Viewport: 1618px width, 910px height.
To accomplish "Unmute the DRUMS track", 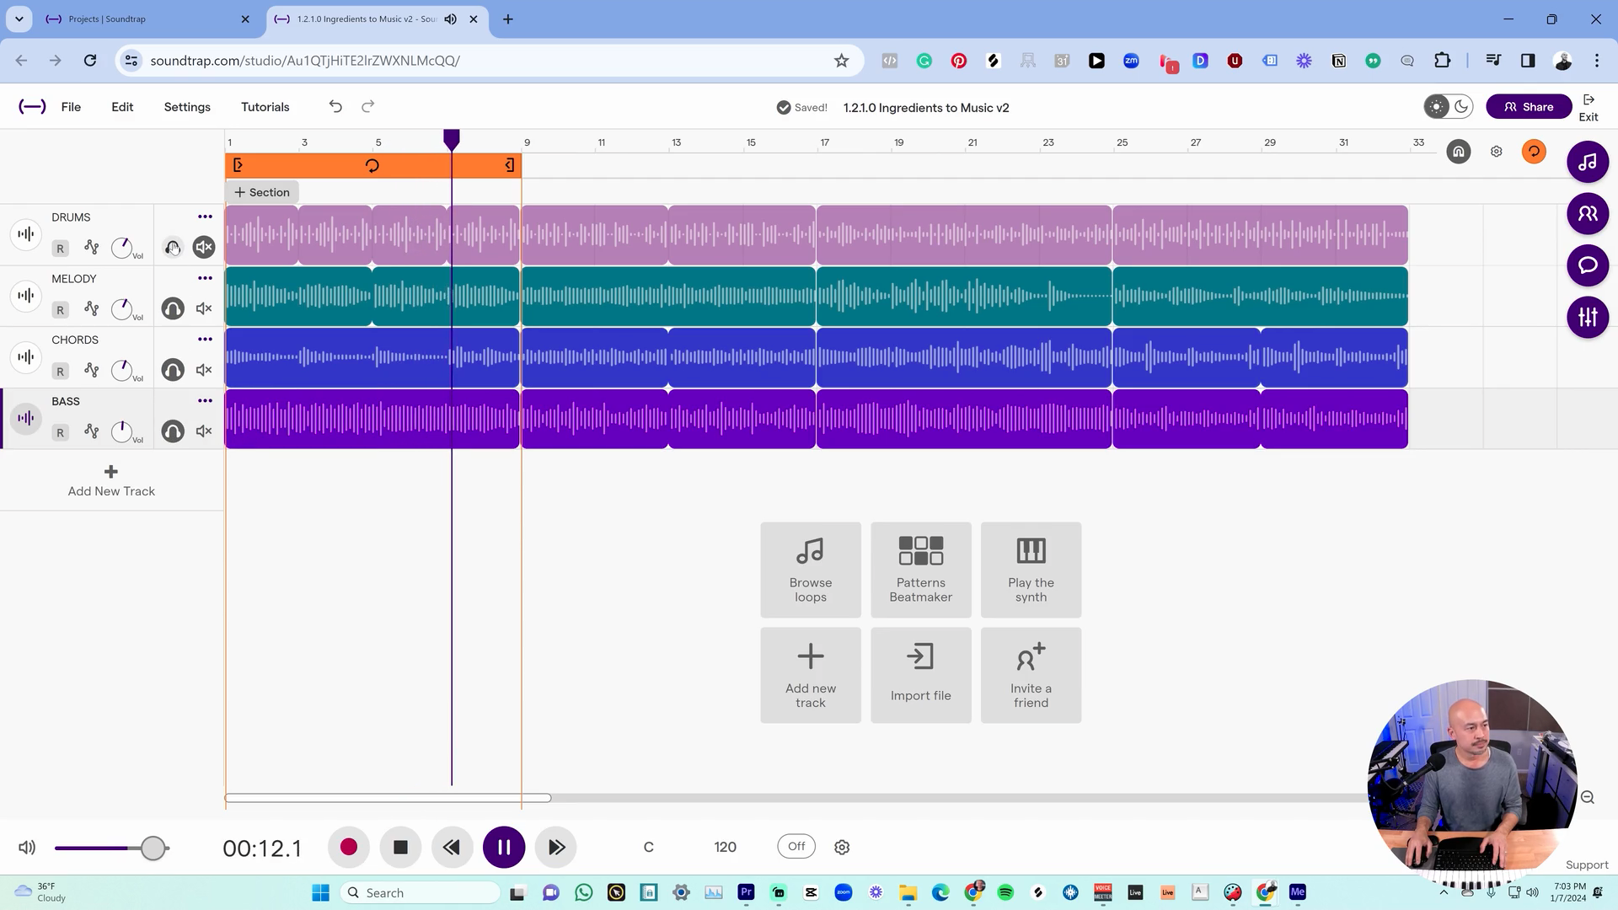I will tap(204, 247).
